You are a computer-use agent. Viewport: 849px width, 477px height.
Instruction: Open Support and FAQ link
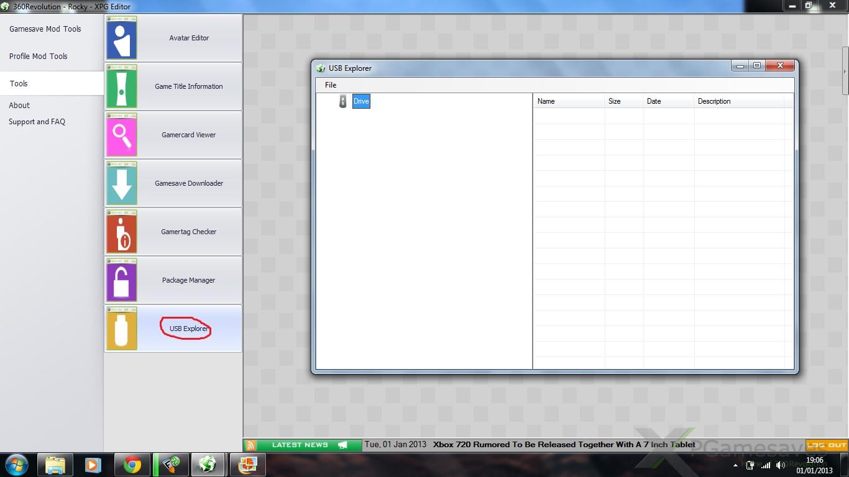point(37,122)
